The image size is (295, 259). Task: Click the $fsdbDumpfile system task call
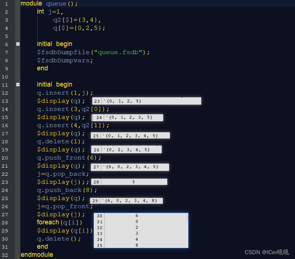pyautogui.click(x=63, y=52)
